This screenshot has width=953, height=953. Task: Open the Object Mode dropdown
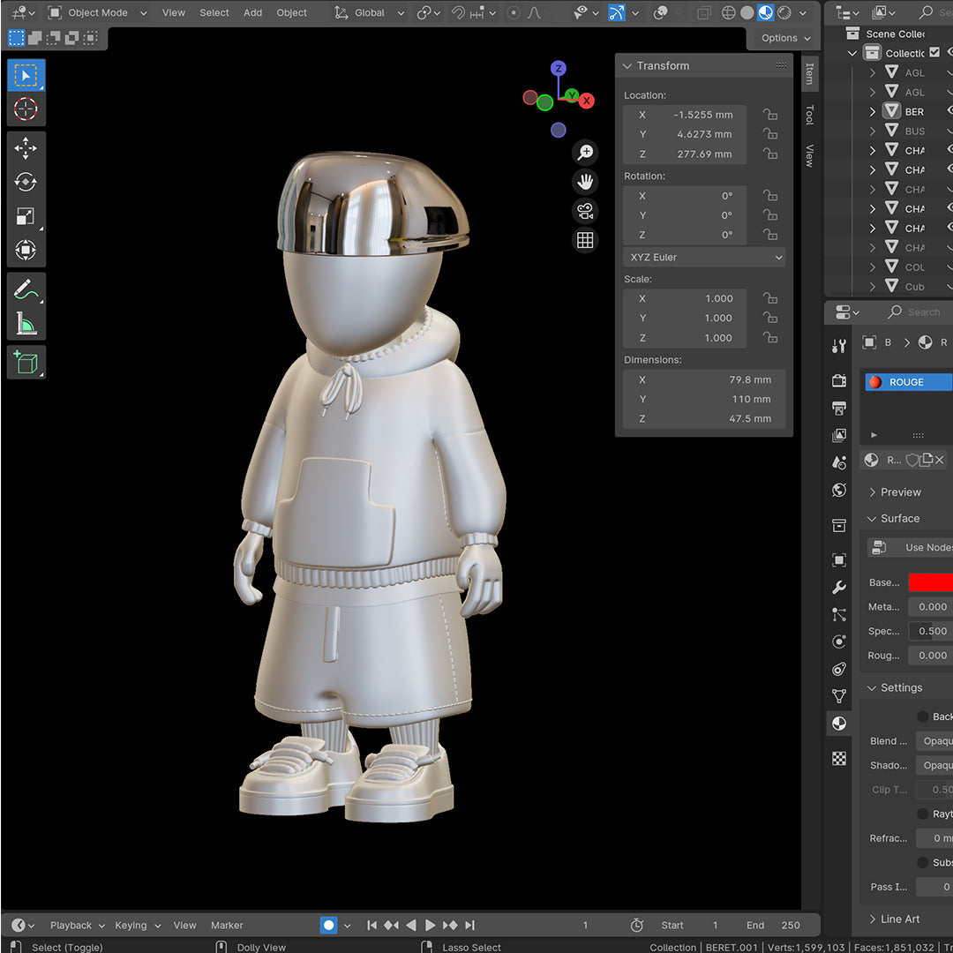(97, 13)
